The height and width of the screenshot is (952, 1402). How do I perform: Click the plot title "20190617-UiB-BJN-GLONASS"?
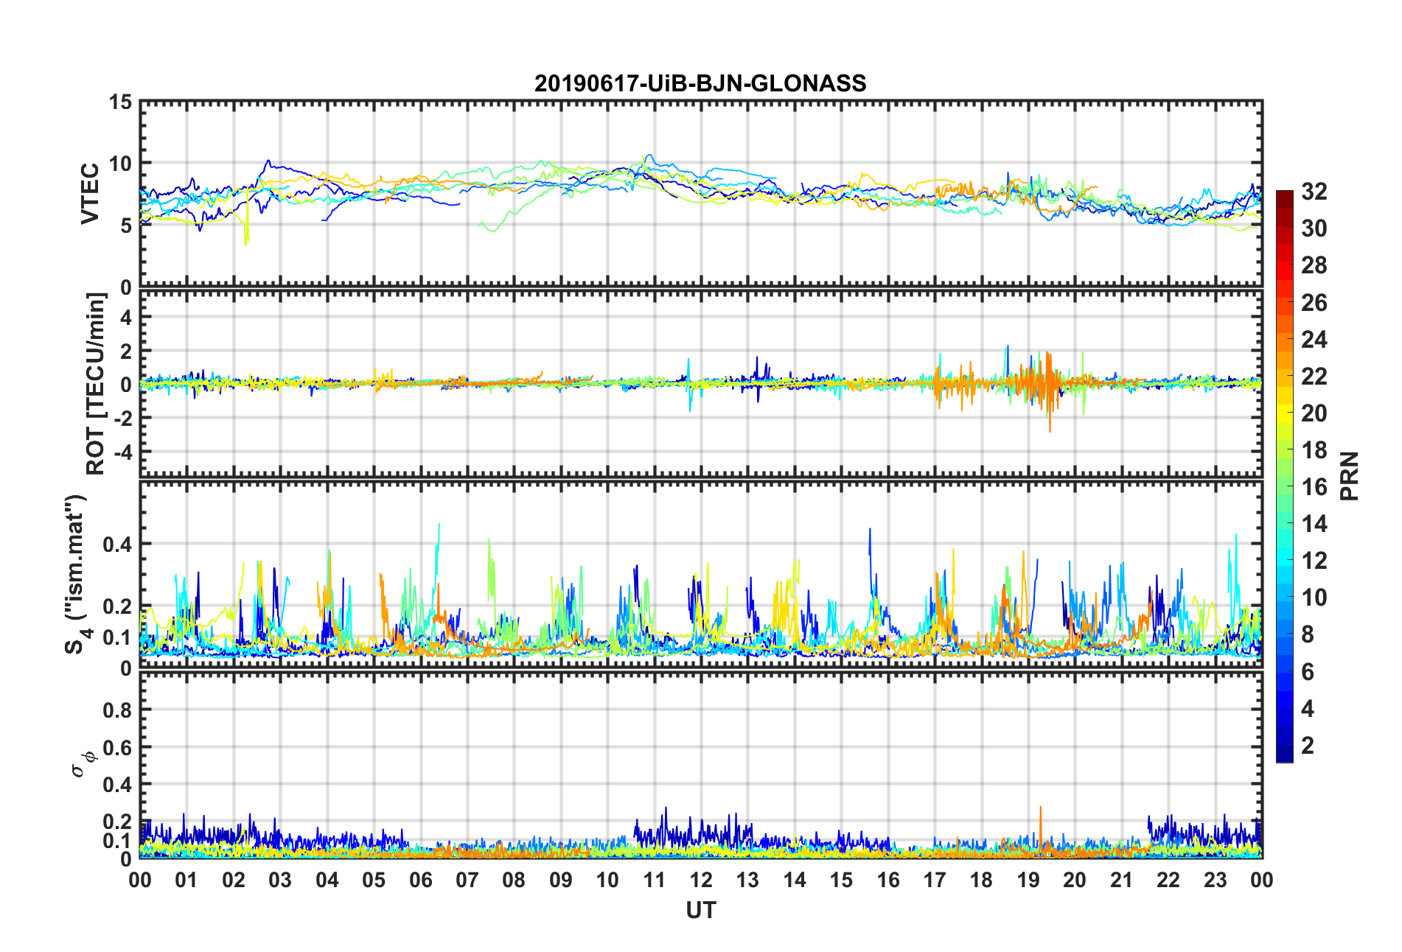700,83
